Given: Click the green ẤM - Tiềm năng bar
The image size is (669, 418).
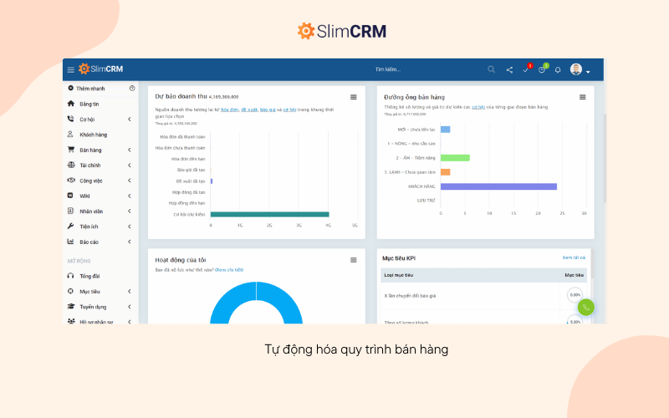Looking at the screenshot, I should pos(455,158).
